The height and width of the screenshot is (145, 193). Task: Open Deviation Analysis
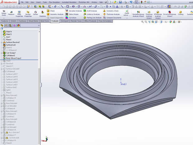pos(73,11)
